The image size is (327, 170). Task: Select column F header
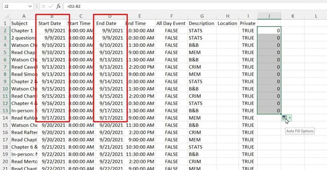click(x=171, y=16)
